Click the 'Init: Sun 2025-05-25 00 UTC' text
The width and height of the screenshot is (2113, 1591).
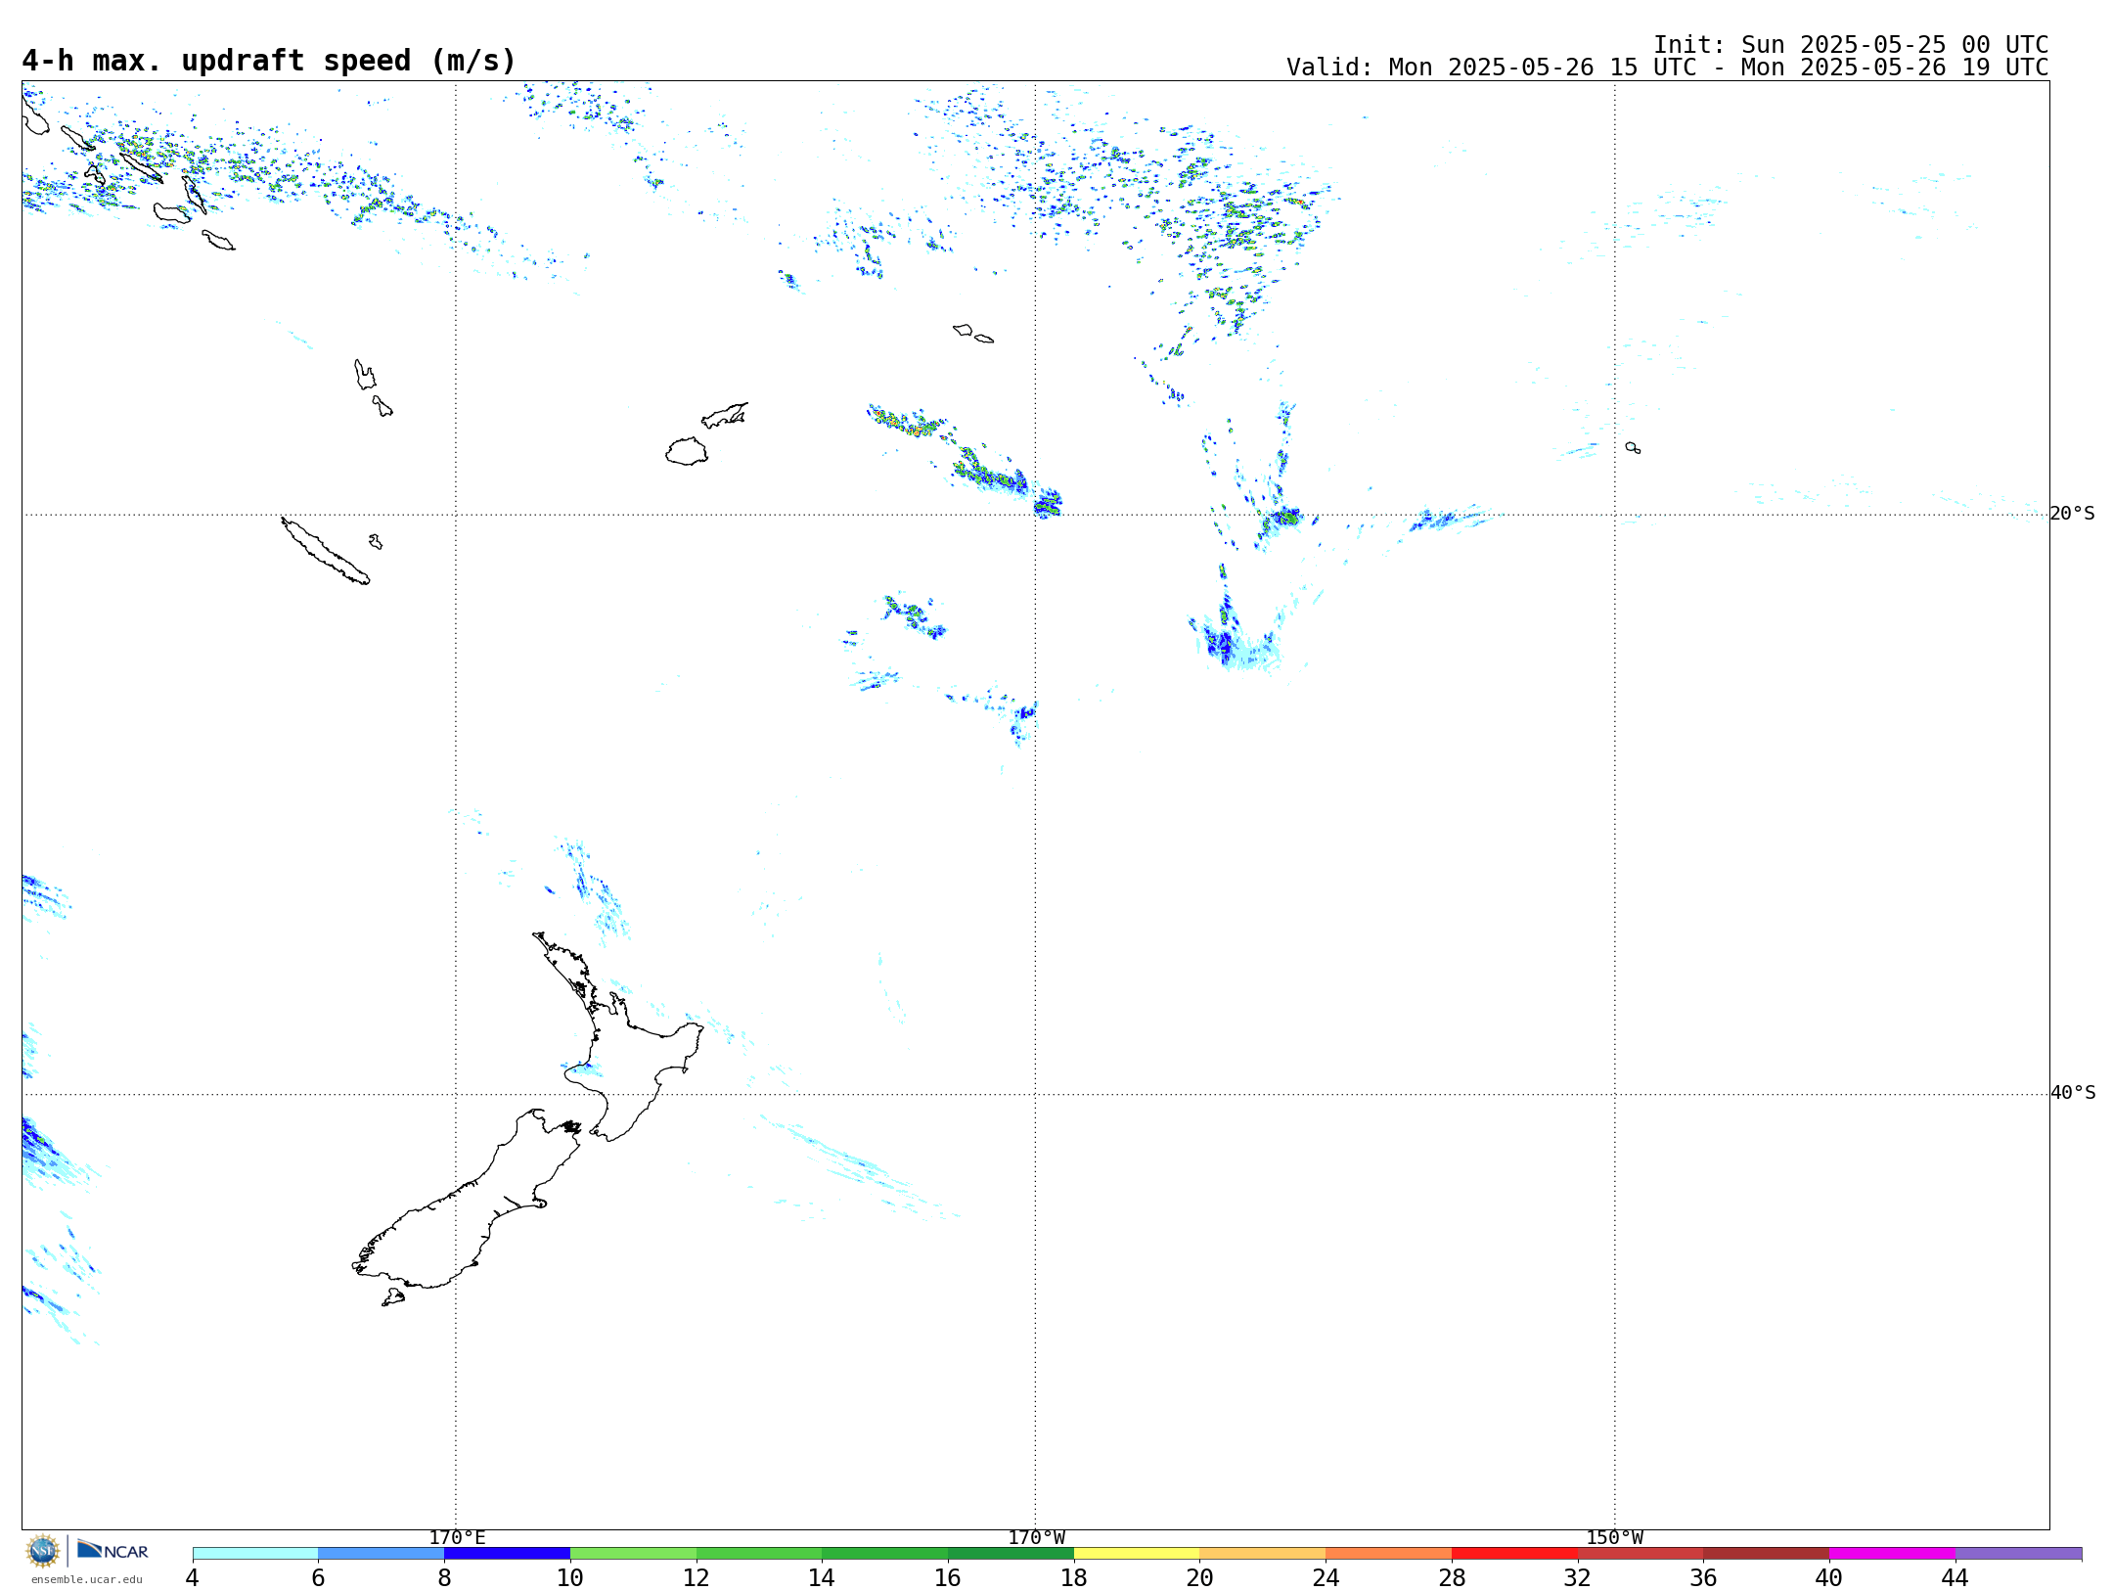[1851, 45]
